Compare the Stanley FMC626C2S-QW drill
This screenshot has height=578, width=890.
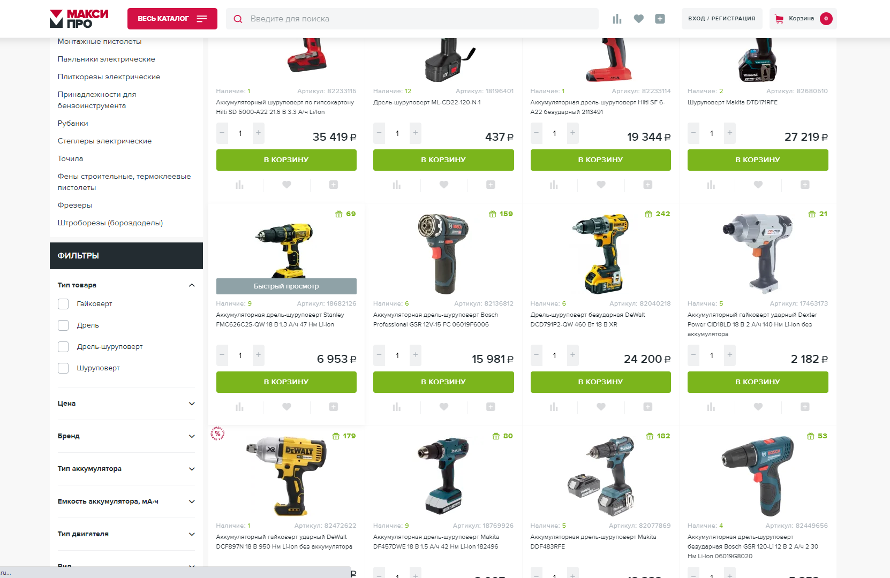click(x=239, y=407)
